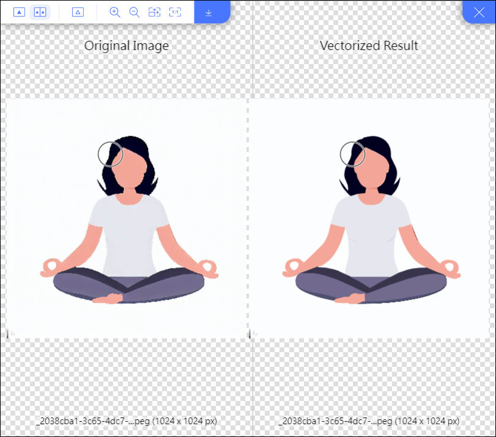
Task: Click the magnifier circle on vectorized image
Action: (353, 154)
